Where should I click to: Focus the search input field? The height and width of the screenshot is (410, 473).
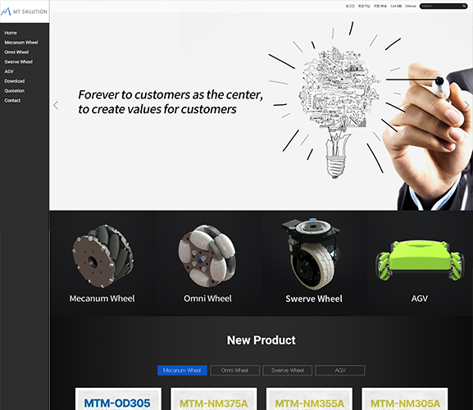(441, 6)
